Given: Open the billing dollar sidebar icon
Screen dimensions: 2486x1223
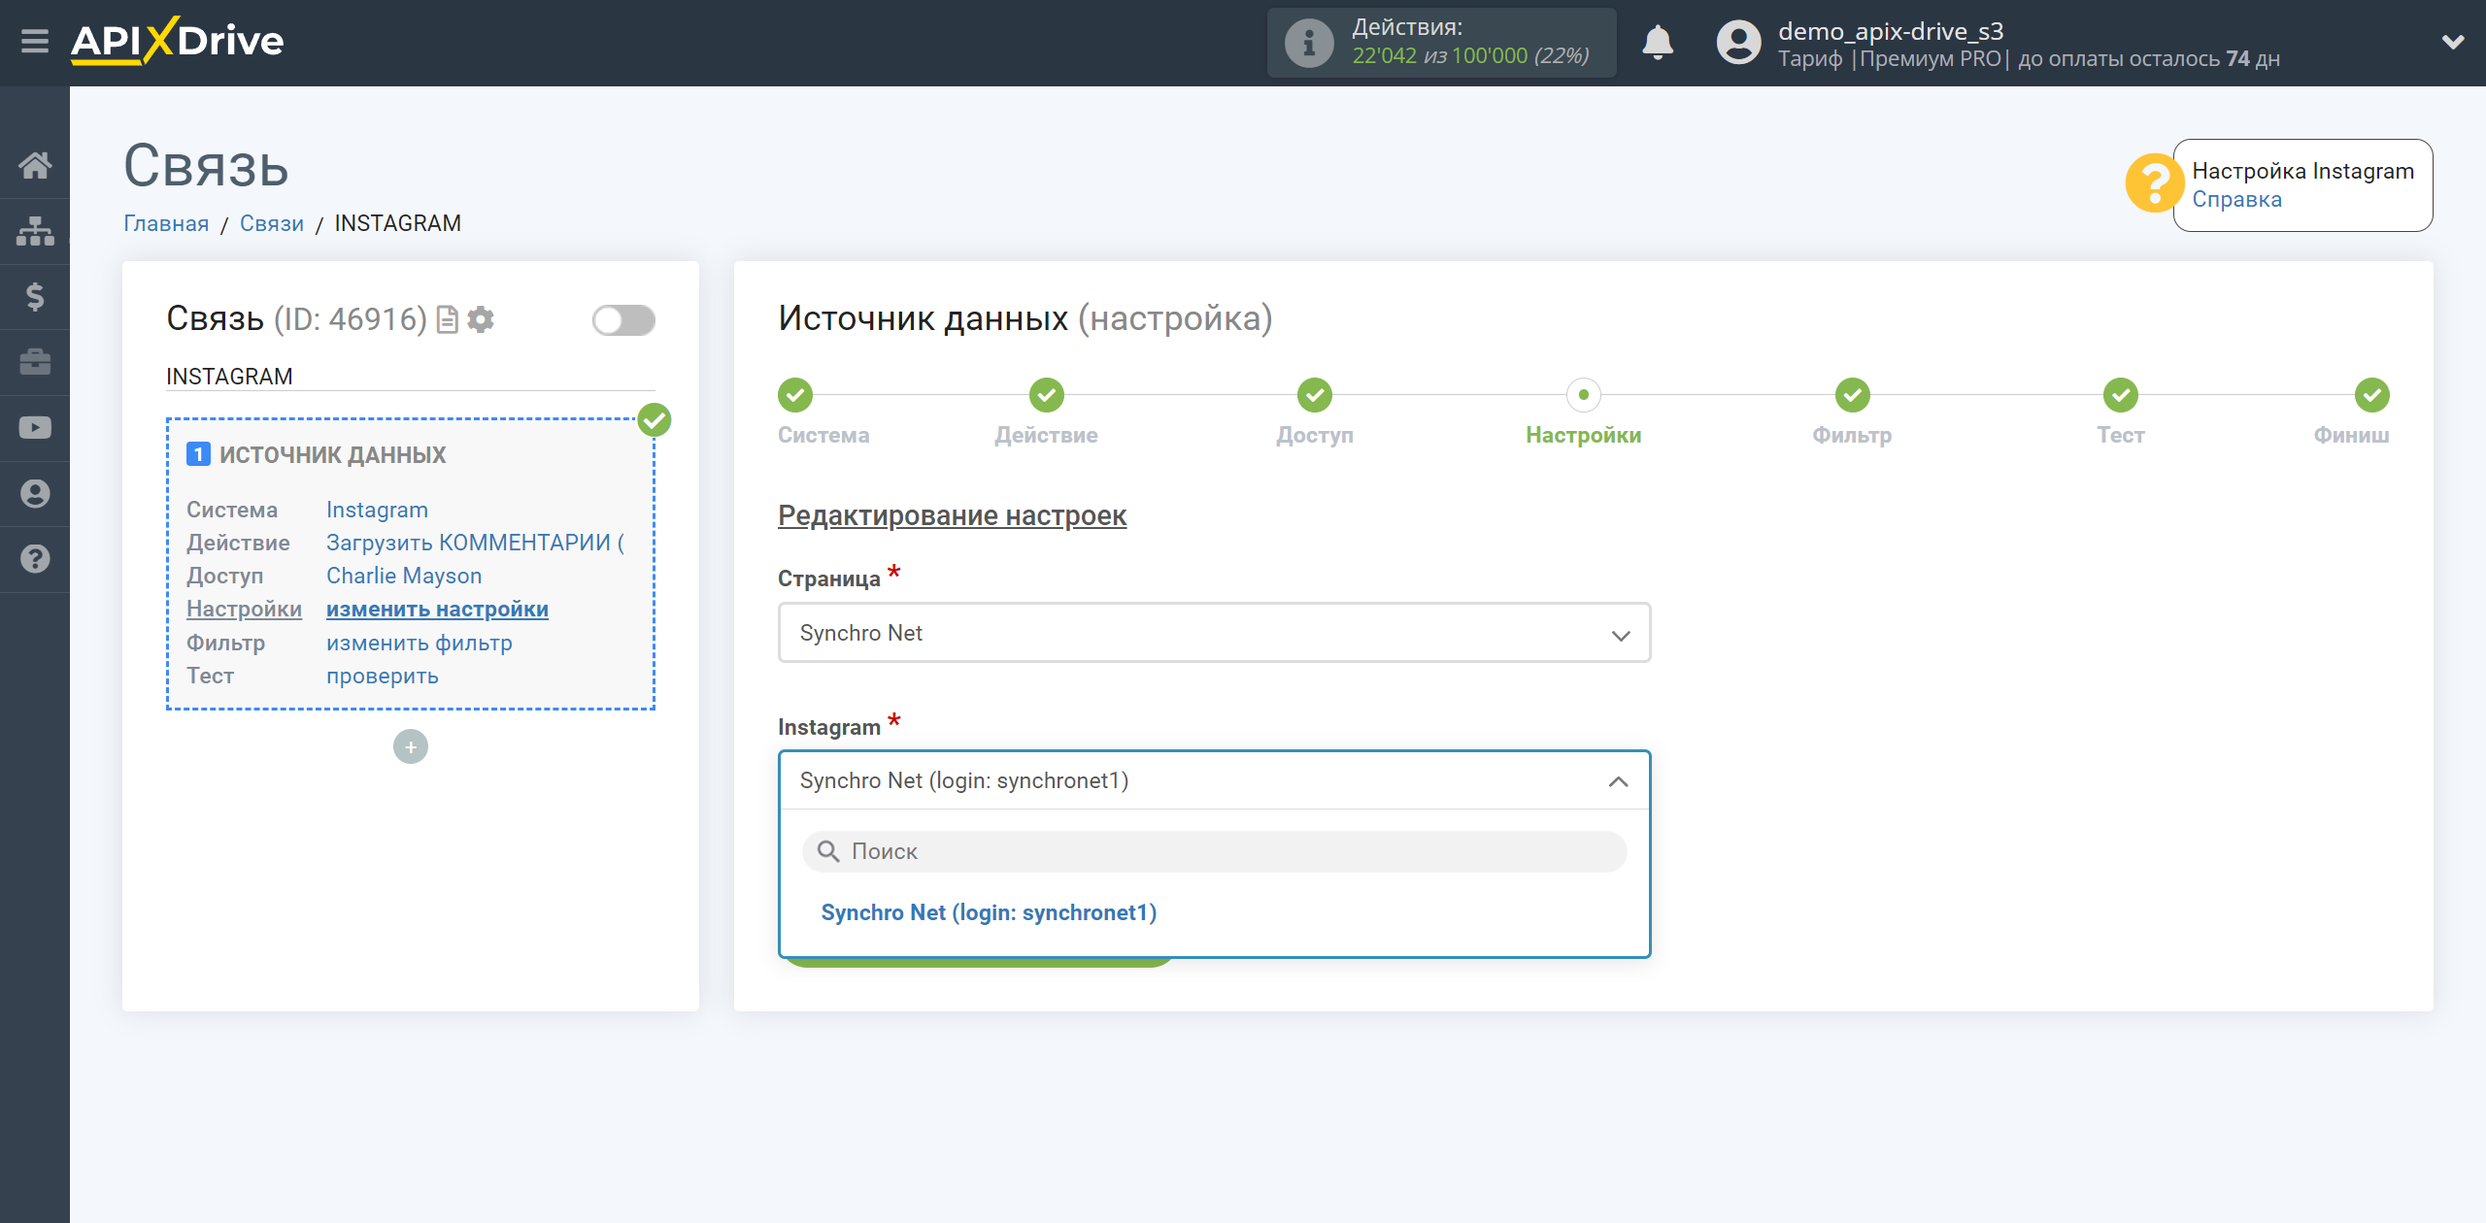Looking at the screenshot, I should (35, 297).
